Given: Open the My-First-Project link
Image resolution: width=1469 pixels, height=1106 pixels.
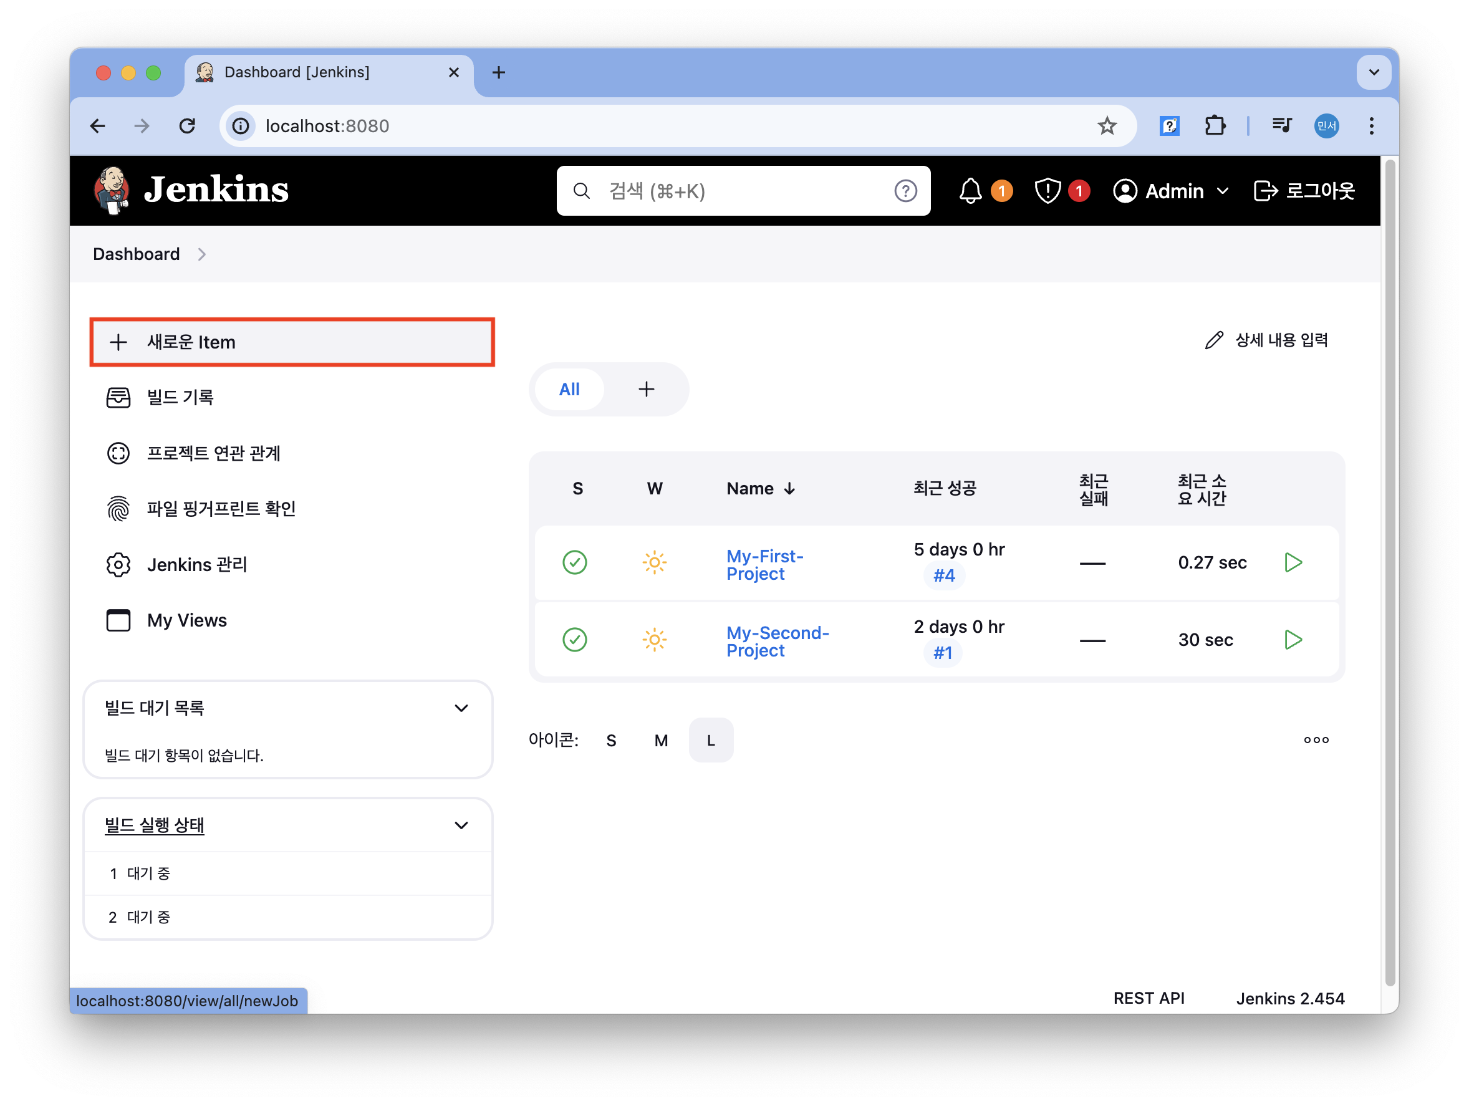Looking at the screenshot, I should (x=764, y=564).
